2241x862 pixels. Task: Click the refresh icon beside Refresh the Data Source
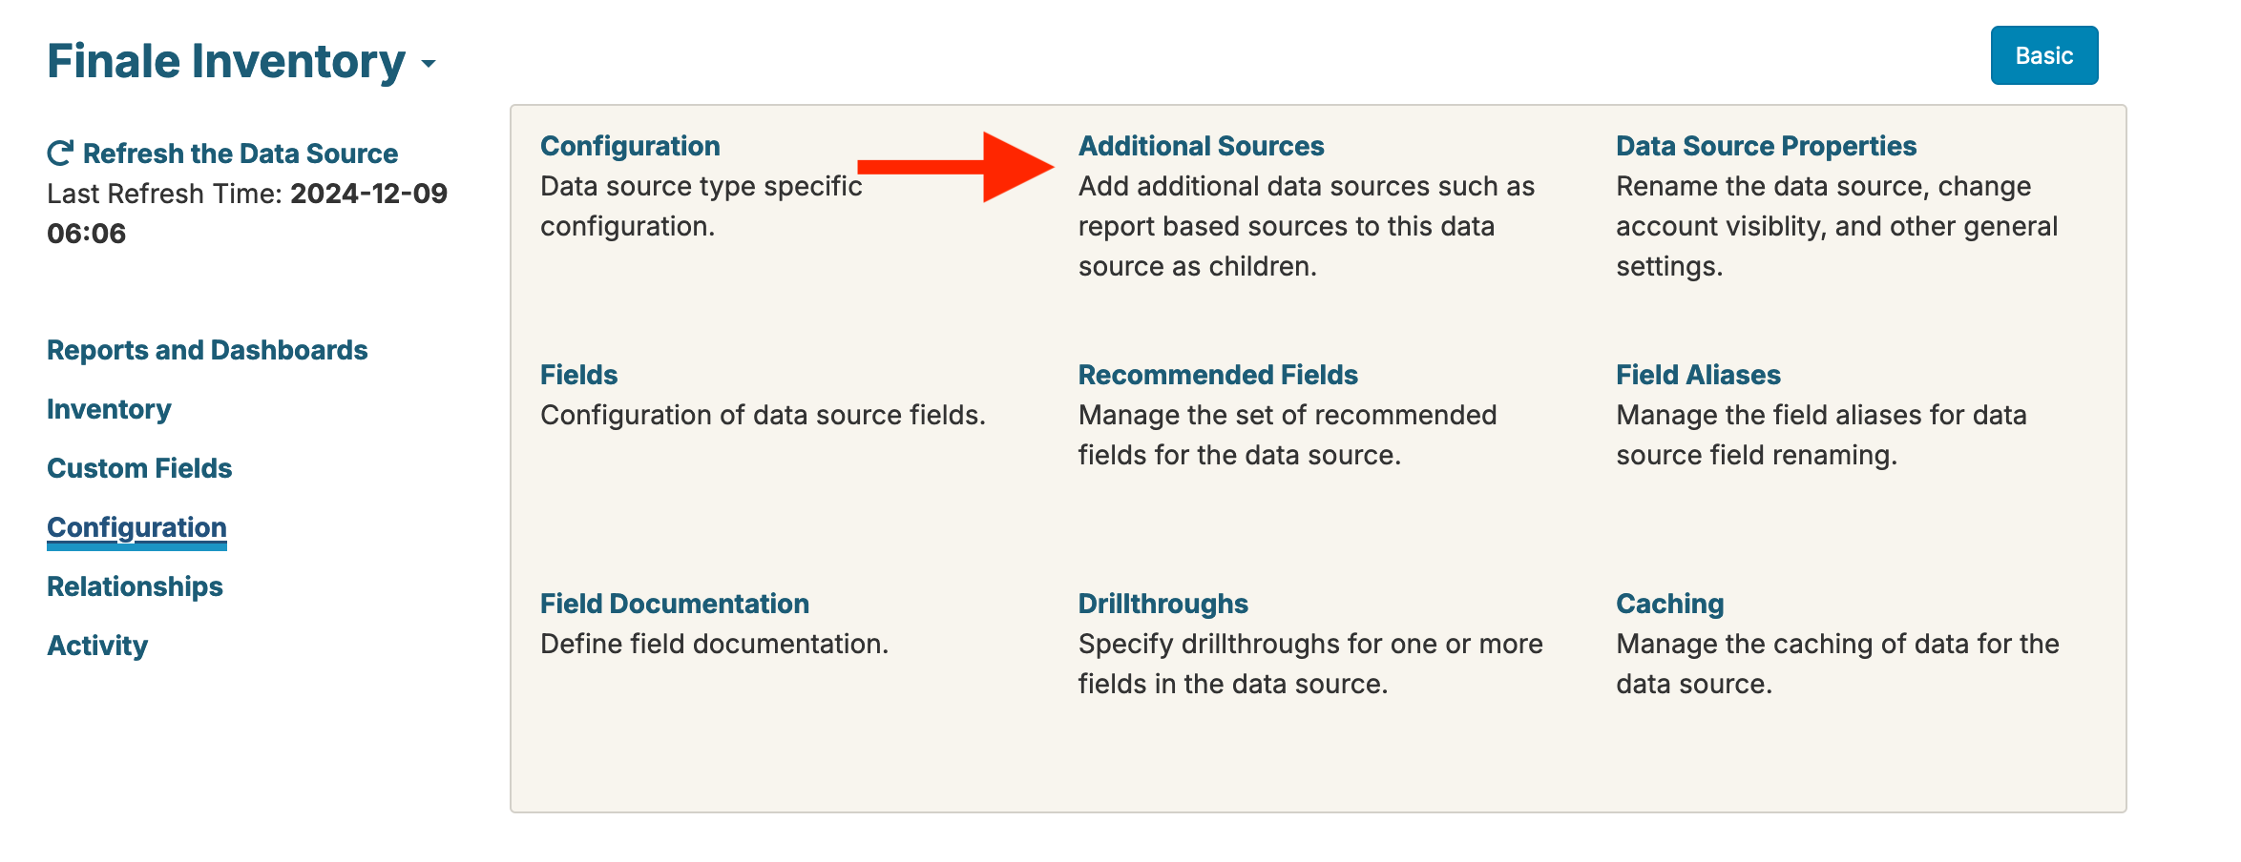coord(60,154)
